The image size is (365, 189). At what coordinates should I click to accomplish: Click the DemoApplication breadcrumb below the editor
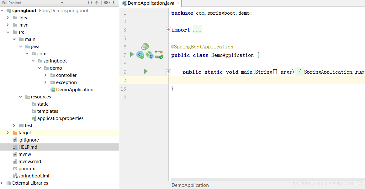click(190, 185)
